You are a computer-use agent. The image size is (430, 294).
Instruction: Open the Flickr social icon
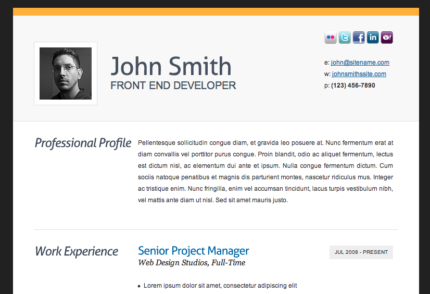click(x=331, y=38)
